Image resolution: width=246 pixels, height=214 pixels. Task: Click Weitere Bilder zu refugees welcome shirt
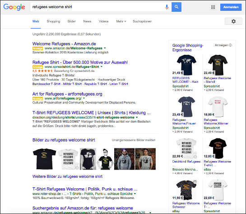pyautogui.click(x=67, y=176)
